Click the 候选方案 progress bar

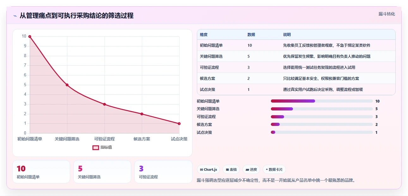pyautogui.click(x=322, y=125)
